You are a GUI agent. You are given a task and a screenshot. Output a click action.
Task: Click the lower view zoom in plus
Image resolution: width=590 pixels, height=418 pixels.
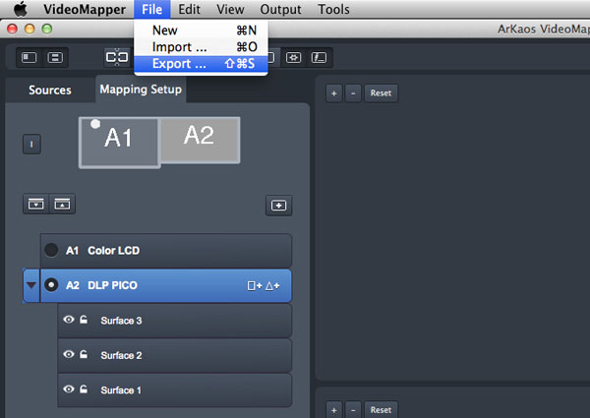334,410
